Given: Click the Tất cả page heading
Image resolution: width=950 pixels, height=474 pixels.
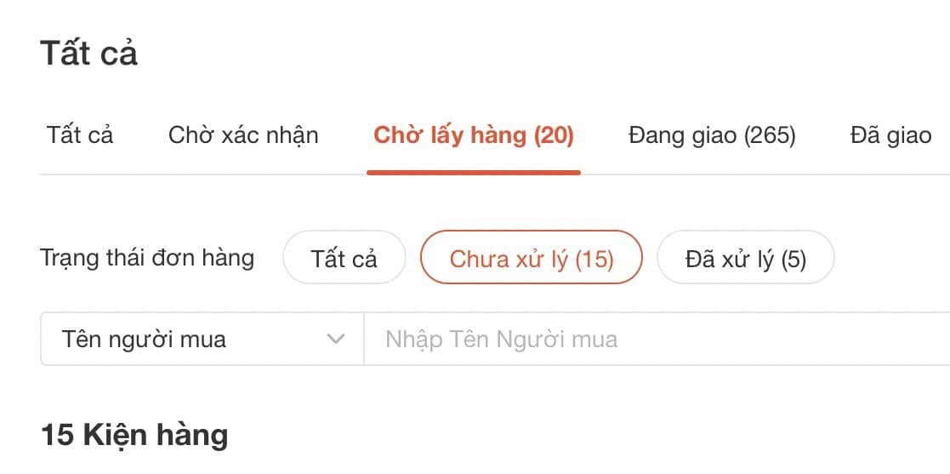Looking at the screenshot, I should click(88, 54).
